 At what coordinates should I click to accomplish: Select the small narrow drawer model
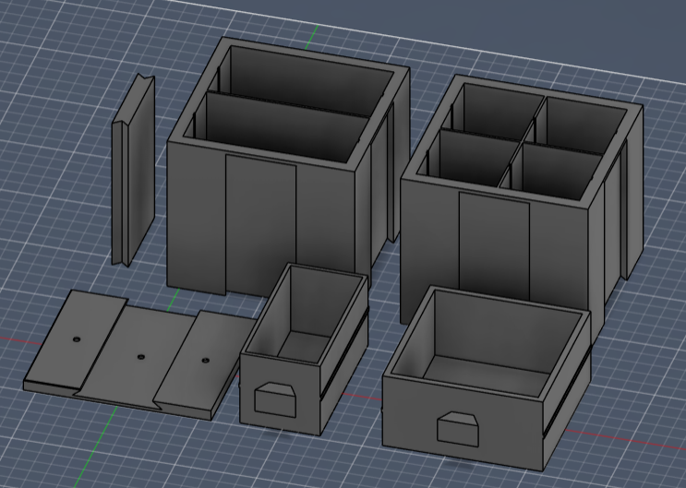click(304, 350)
